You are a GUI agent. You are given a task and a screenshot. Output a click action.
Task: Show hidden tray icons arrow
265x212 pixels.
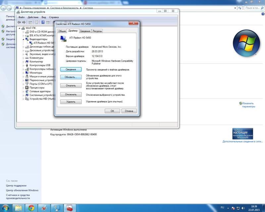click(x=228, y=208)
